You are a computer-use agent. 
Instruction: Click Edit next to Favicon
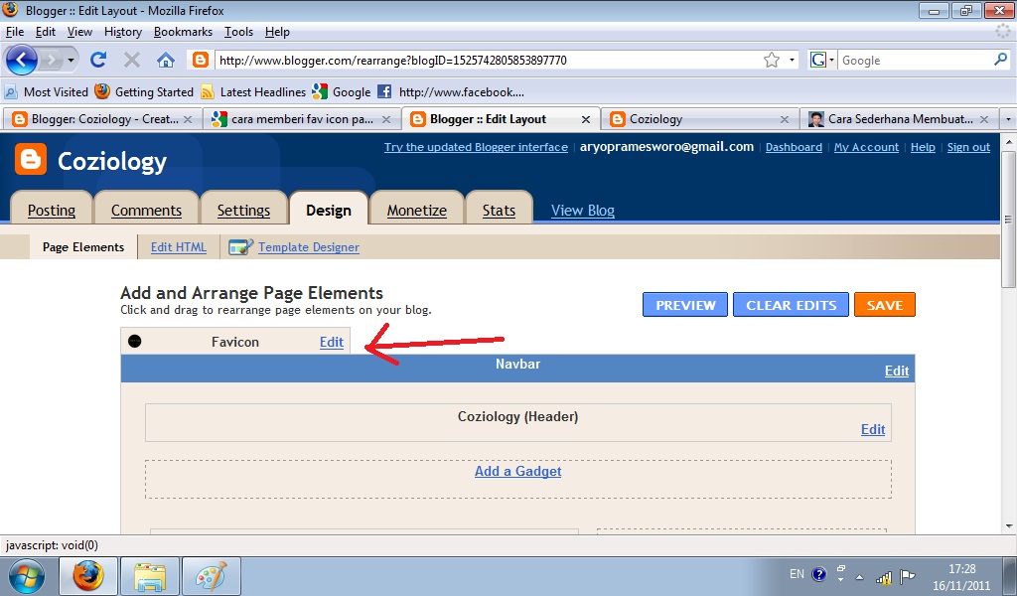[332, 342]
